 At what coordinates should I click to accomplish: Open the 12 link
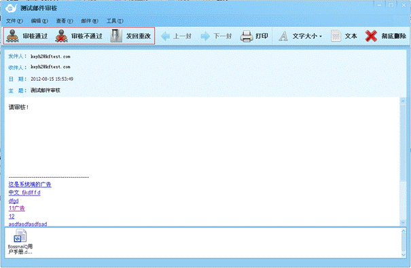pyautogui.click(x=12, y=216)
